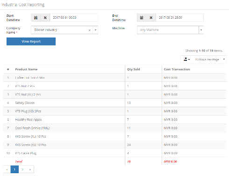Viewport: 229px width, 176px height.
Task: Click the Industrial Cost Reporting heading
Action: [23, 5]
